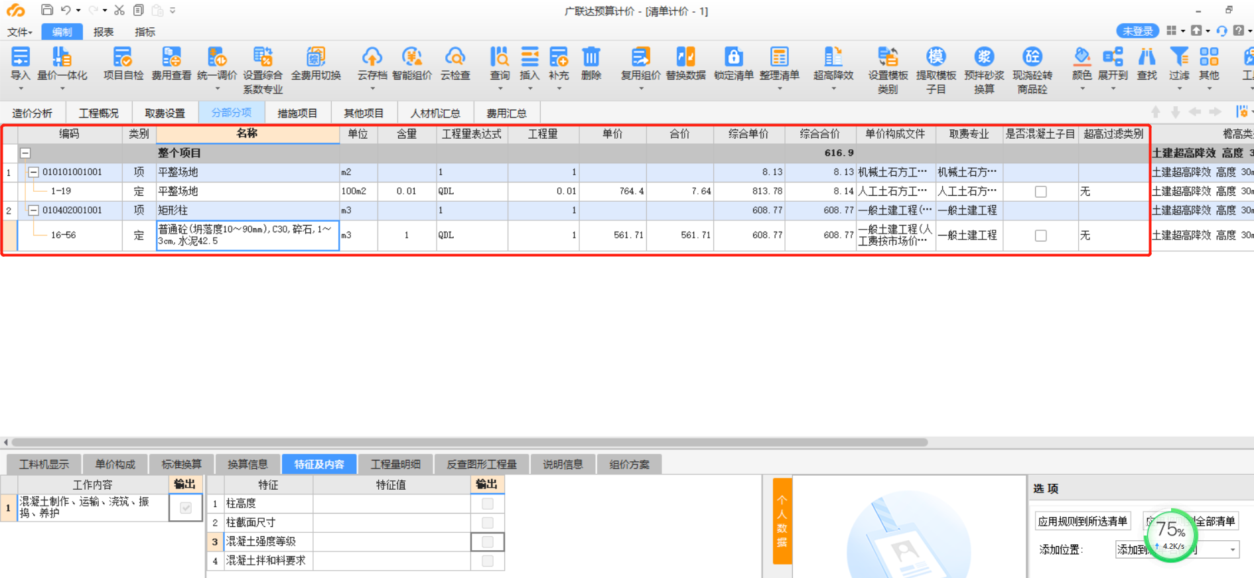Switch to 工程量明细 bottom tab
Screen dimensions: 1254x578
tap(395, 465)
